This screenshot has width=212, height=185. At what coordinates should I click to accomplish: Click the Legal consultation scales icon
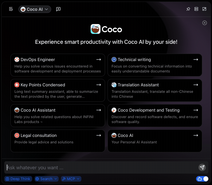[x=17, y=135]
